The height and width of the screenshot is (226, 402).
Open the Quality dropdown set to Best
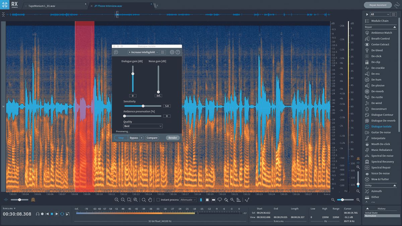(143, 126)
